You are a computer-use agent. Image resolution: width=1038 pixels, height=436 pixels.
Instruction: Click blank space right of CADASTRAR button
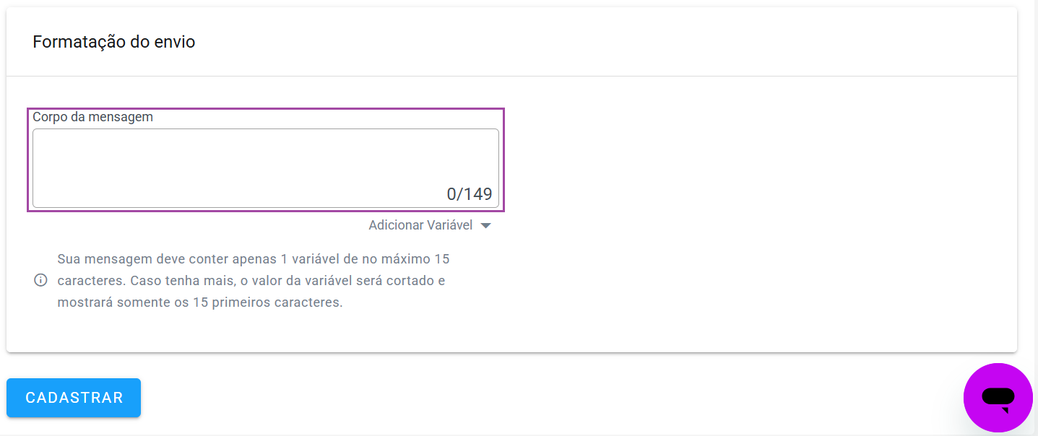pyautogui.click(x=506, y=398)
